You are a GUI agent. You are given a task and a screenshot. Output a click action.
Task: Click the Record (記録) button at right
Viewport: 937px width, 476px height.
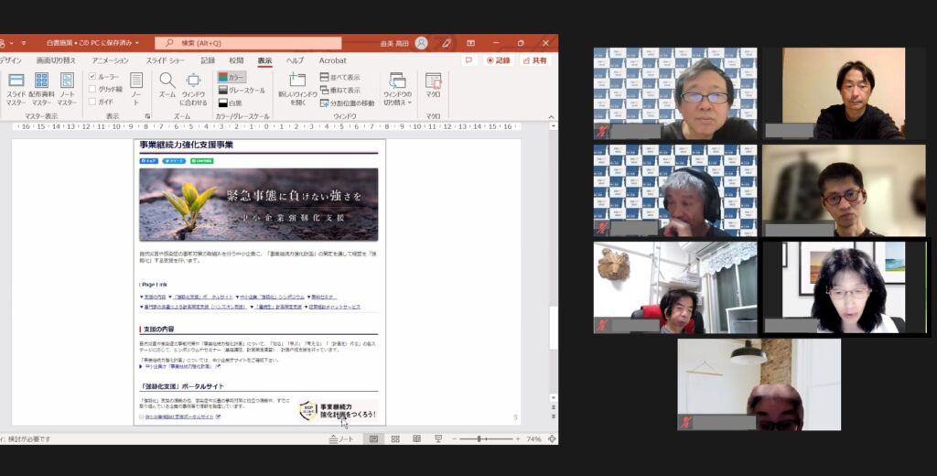click(x=499, y=60)
